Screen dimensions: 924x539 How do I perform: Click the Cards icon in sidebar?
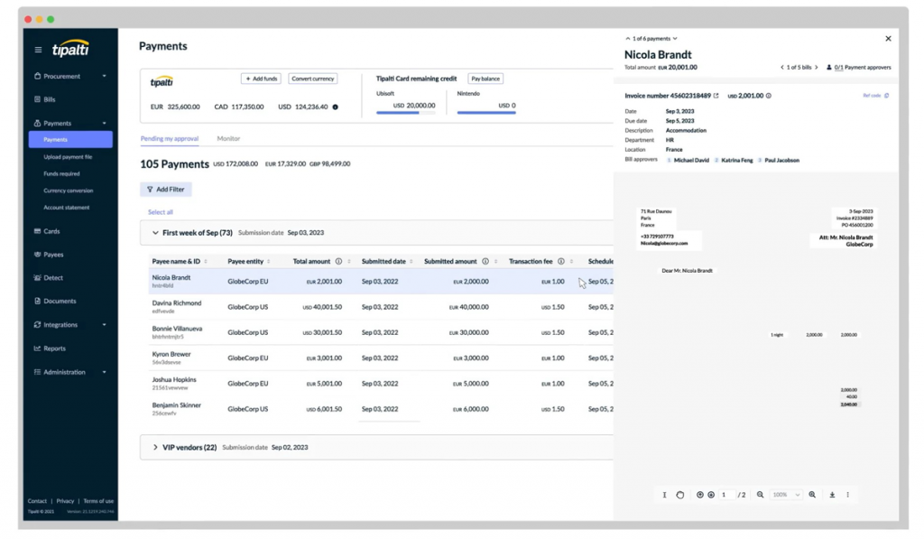pos(37,231)
